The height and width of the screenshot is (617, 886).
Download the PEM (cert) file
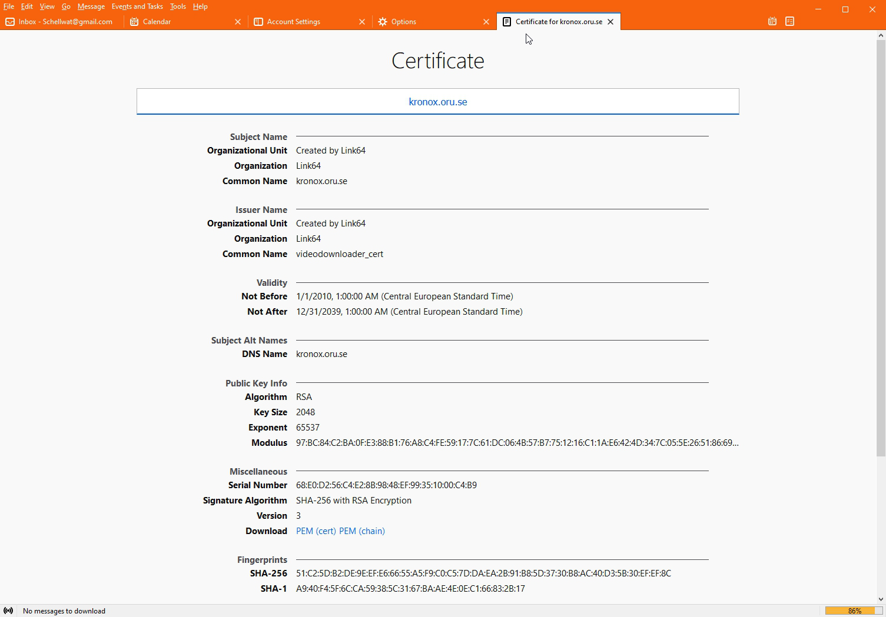pyautogui.click(x=316, y=531)
